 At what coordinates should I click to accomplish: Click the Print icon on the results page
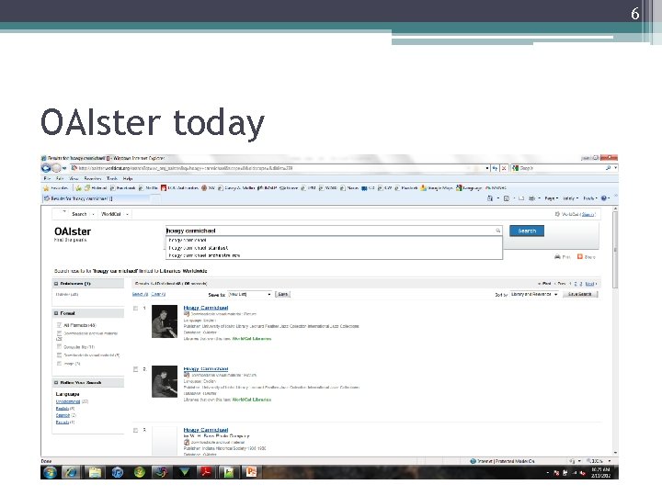click(557, 256)
